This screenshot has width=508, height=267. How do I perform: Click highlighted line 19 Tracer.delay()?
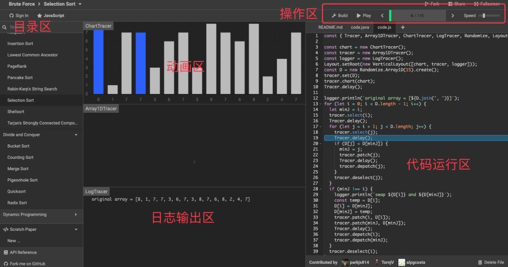(416, 138)
